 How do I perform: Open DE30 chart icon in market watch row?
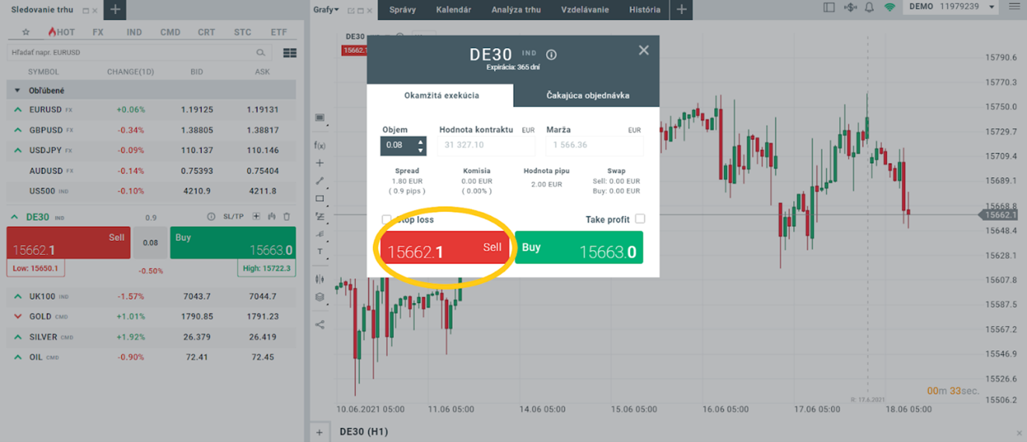point(272,217)
